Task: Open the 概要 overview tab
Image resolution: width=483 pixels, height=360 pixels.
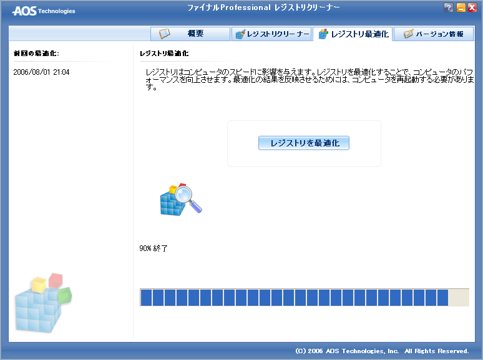Action: tap(190, 34)
